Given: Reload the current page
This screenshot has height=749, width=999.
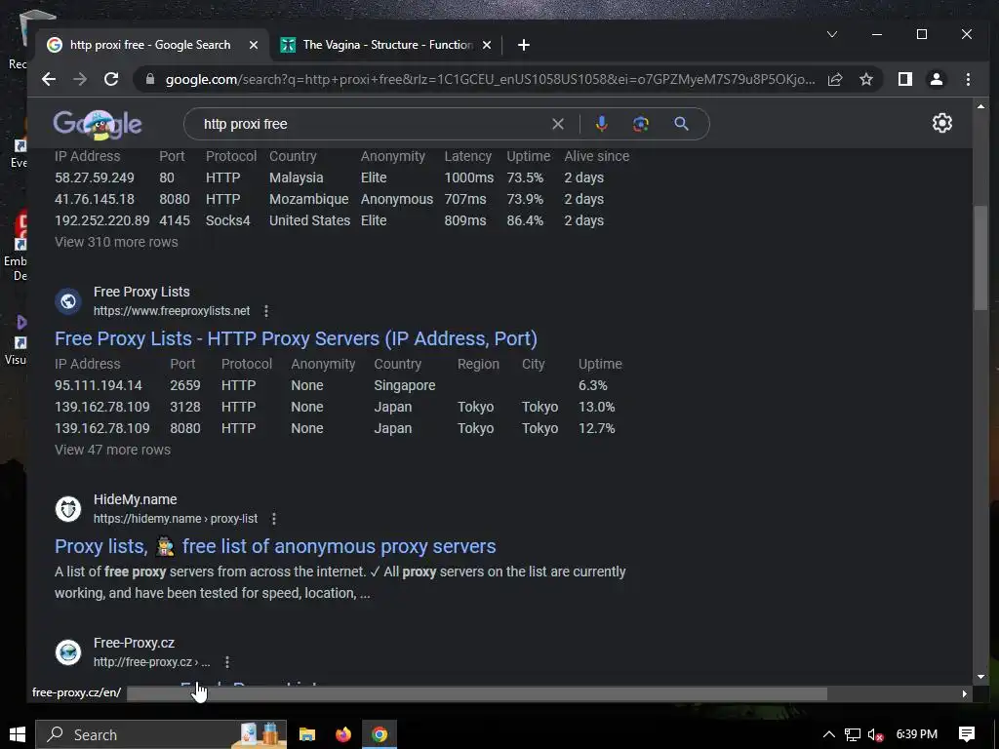Looking at the screenshot, I should point(111,79).
